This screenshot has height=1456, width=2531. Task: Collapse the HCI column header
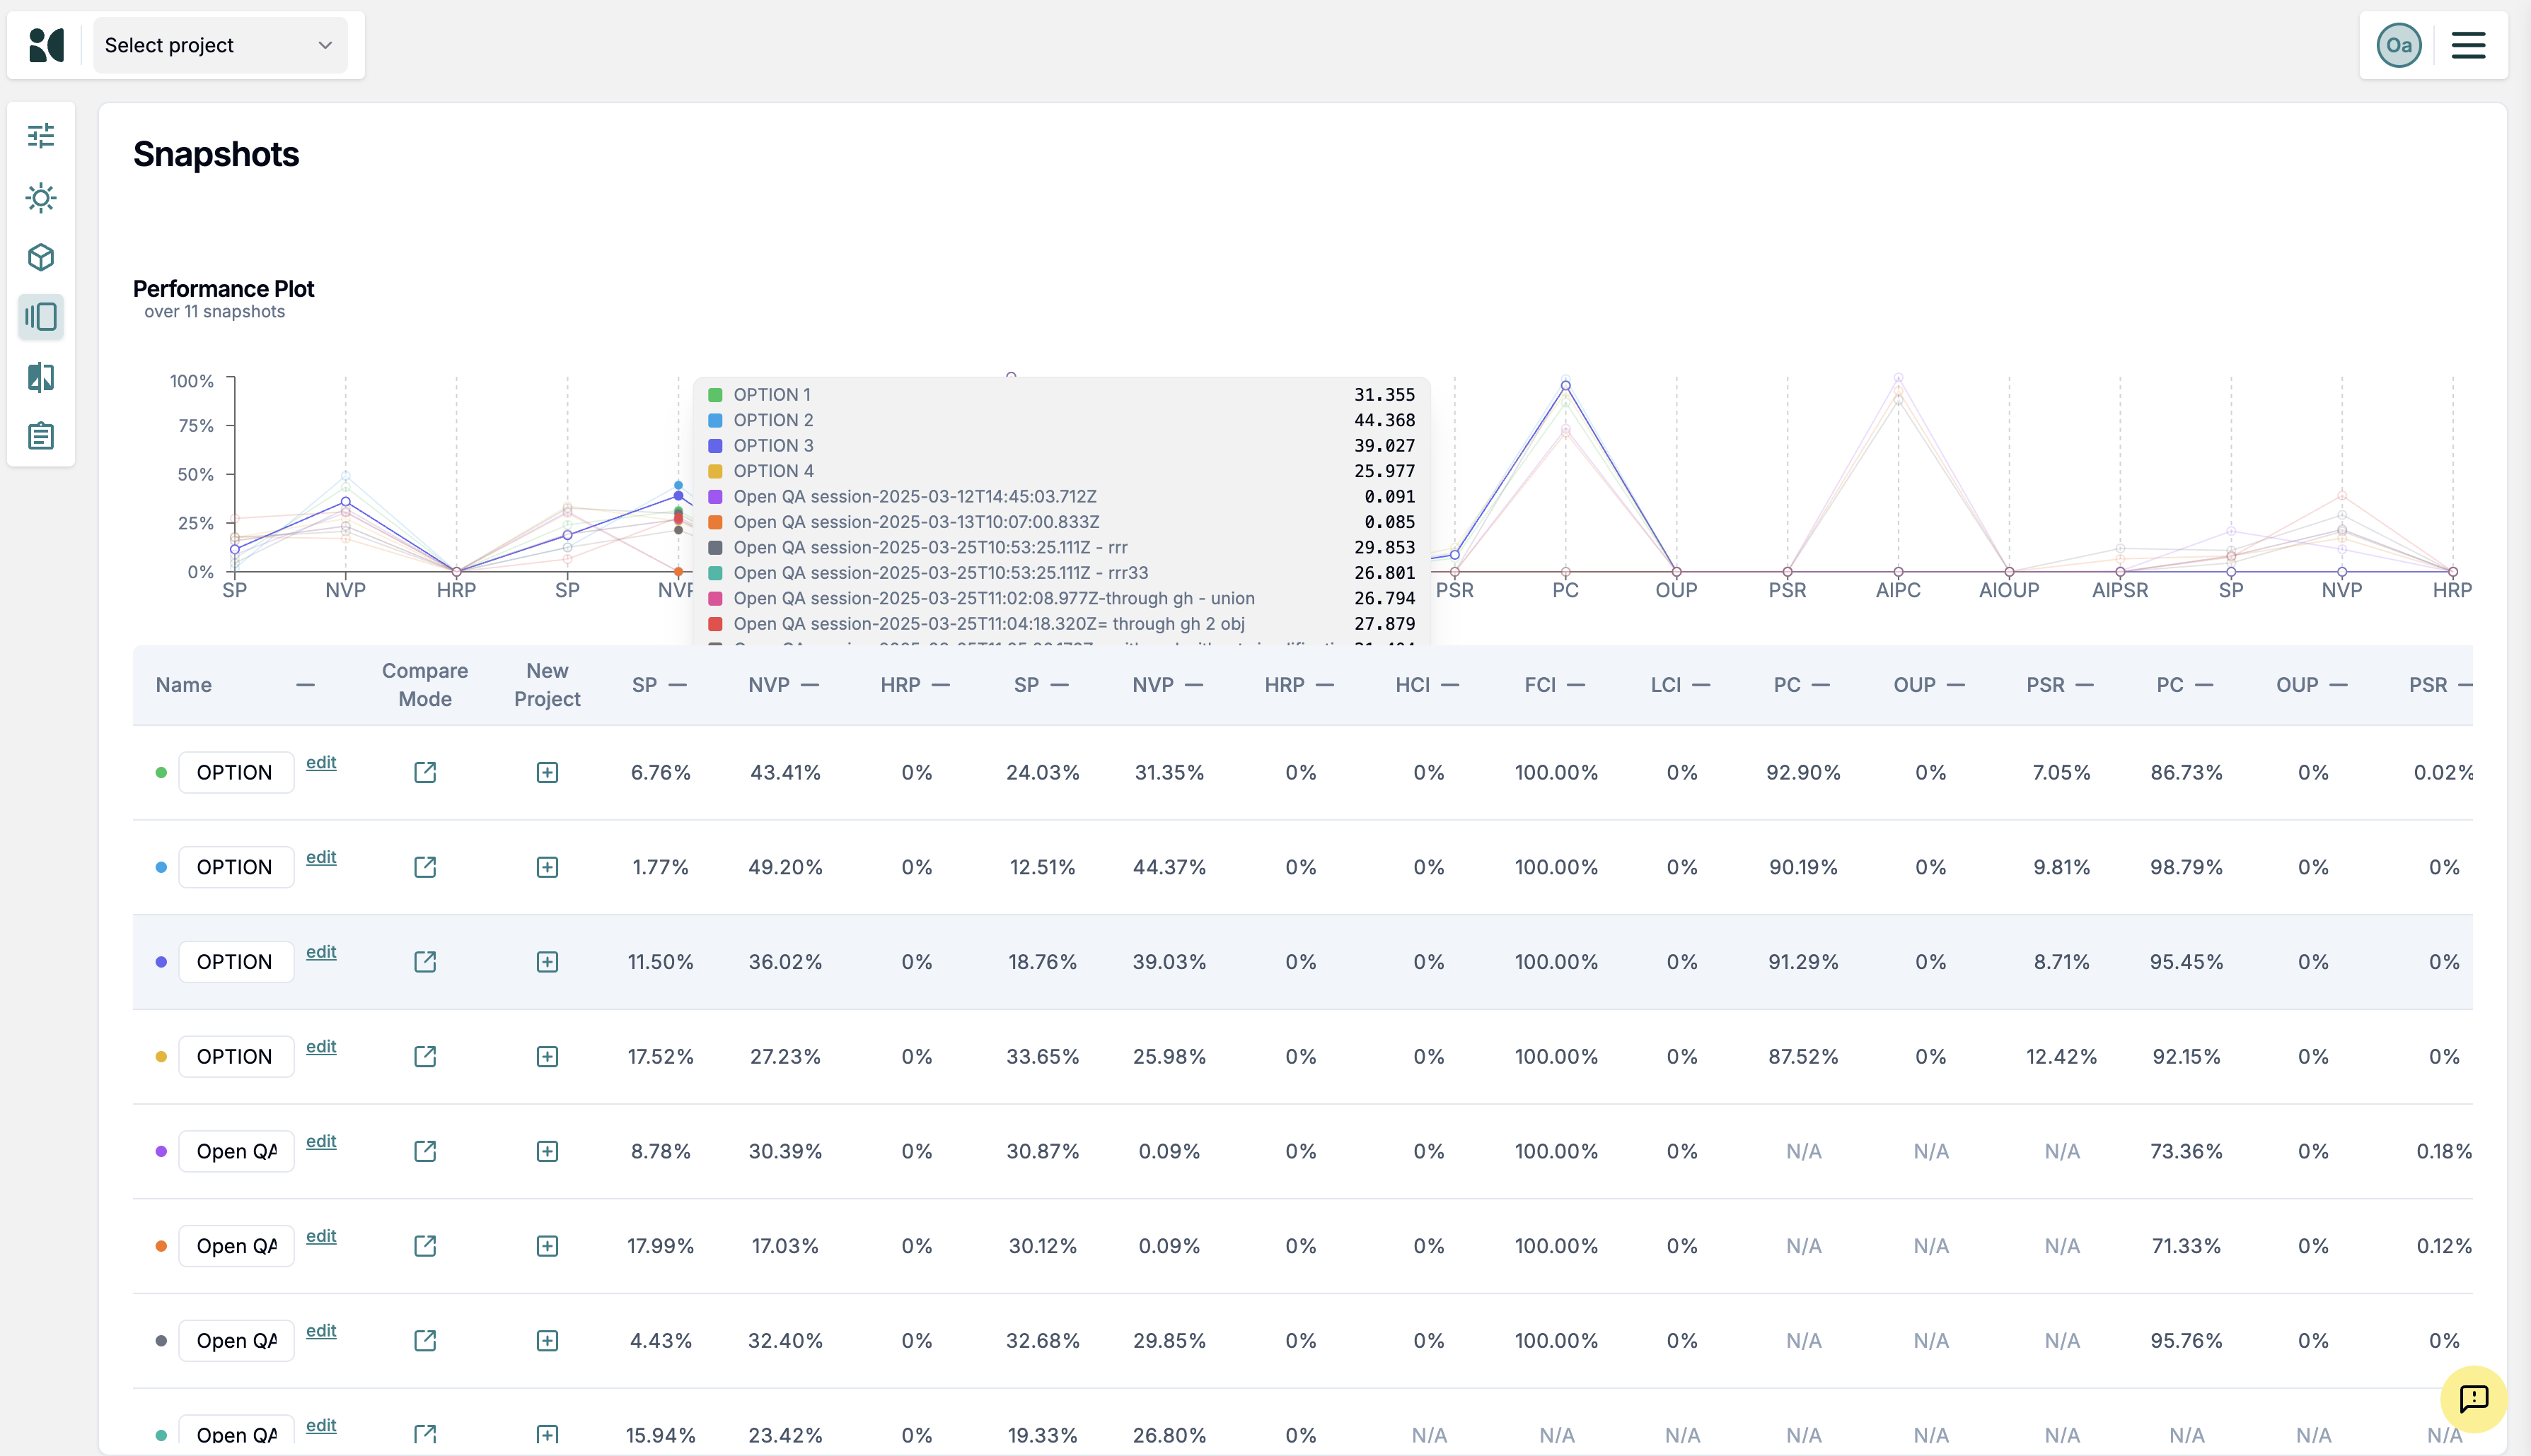click(x=1449, y=685)
